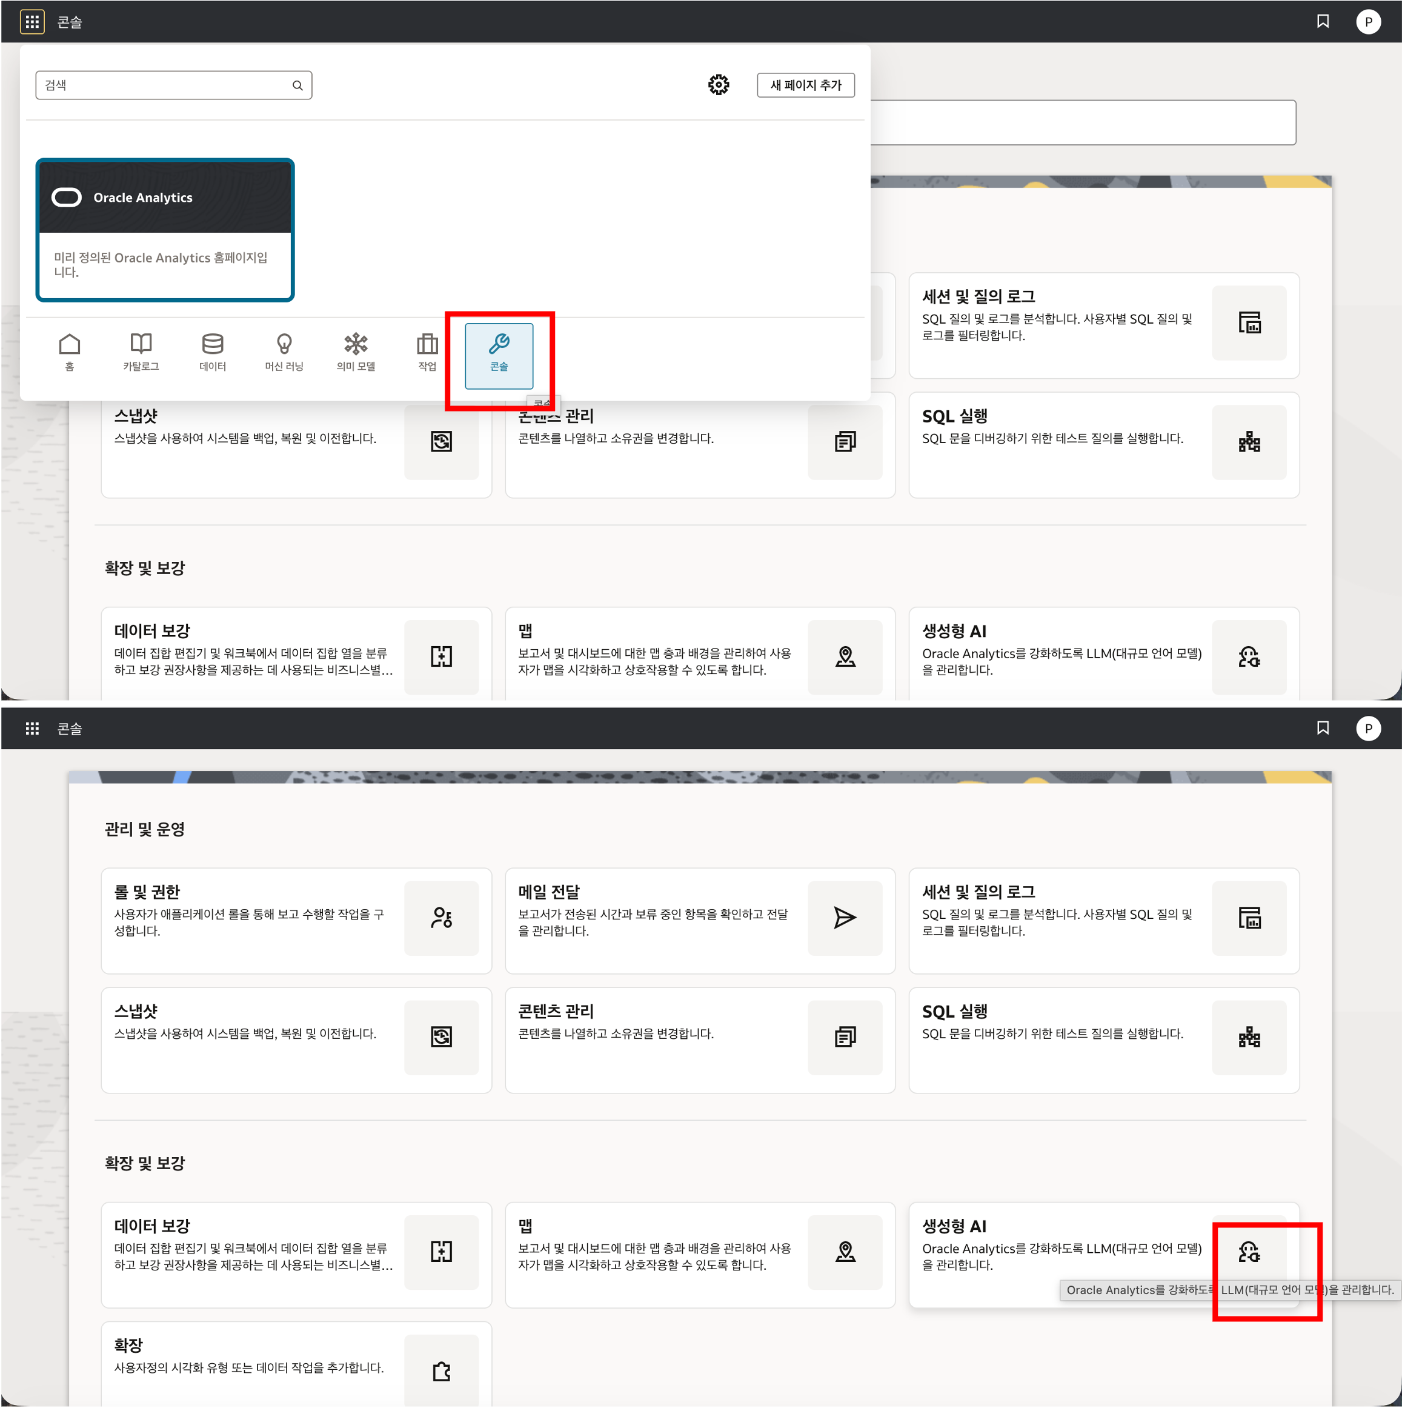
Task: Click the 롤 및 권한 user-role icon
Action: (441, 918)
